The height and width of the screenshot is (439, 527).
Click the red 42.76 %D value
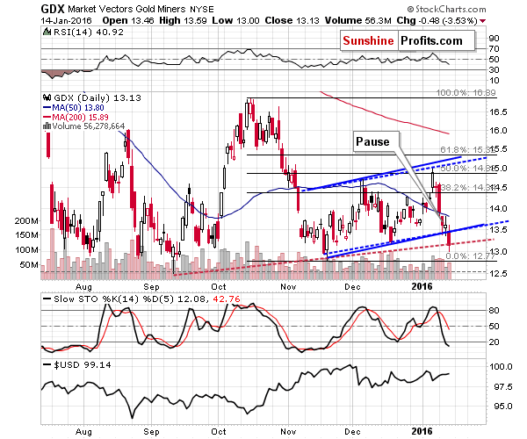pyautogui.click(x=227, y=299)
